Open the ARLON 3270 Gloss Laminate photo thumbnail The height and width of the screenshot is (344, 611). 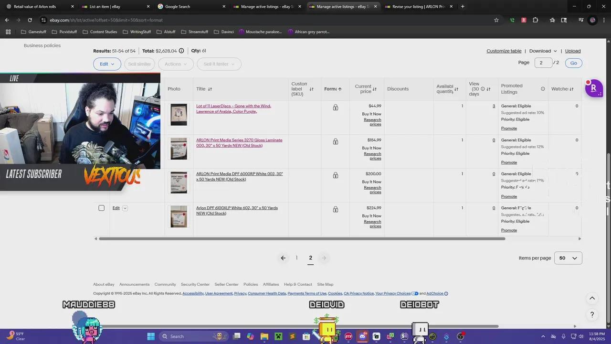coord(179,149)
